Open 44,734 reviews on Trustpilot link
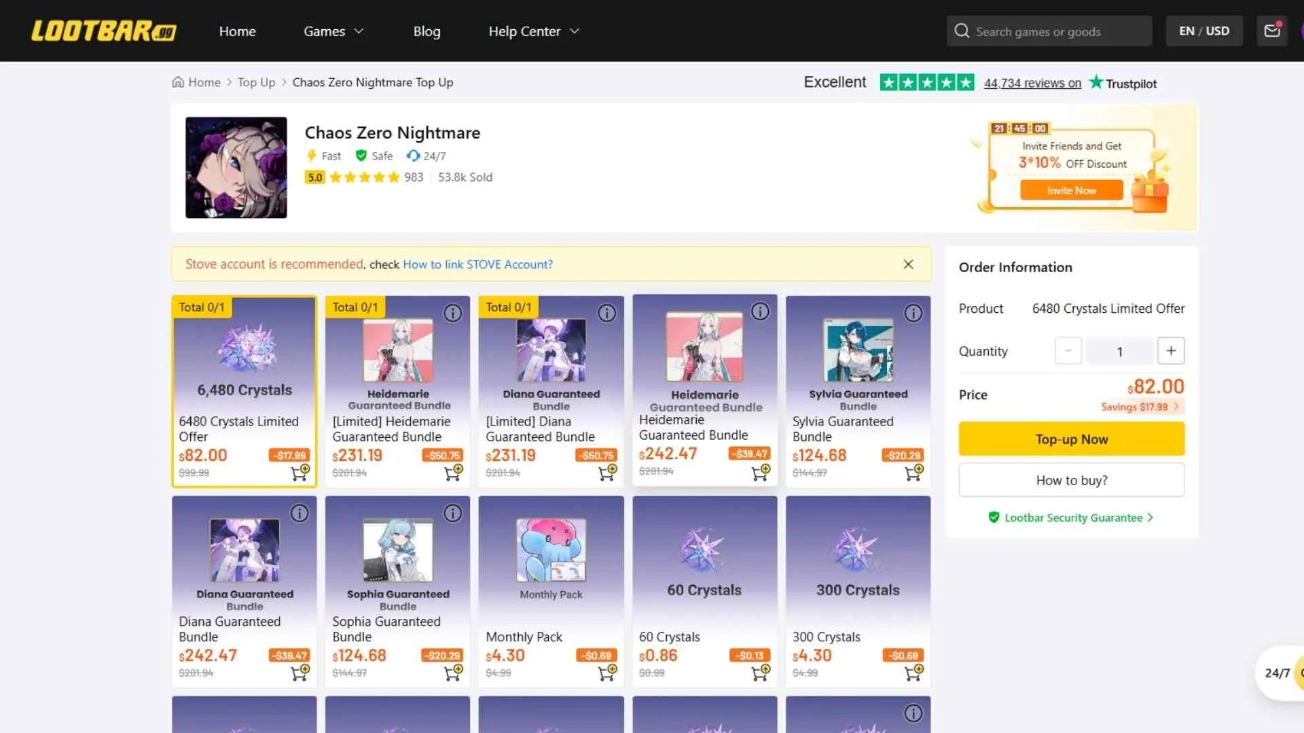Screen dimensions: 1304x733 [x=1032, y=83]
